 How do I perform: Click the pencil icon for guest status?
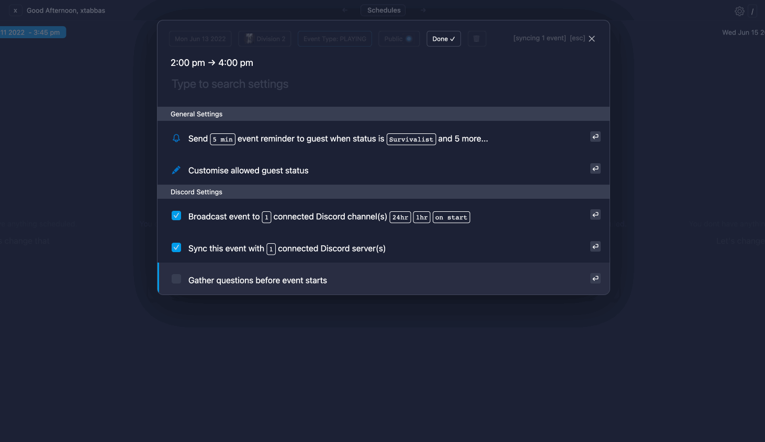[x=176, y=170]
